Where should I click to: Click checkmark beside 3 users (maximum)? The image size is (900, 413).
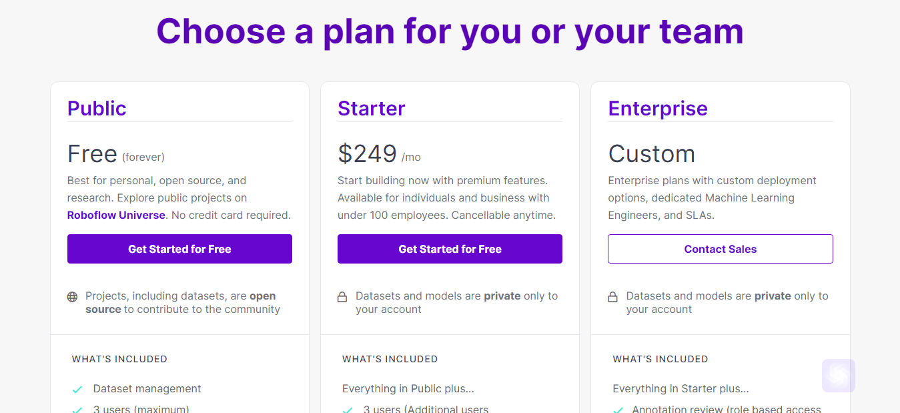(77, 409)
